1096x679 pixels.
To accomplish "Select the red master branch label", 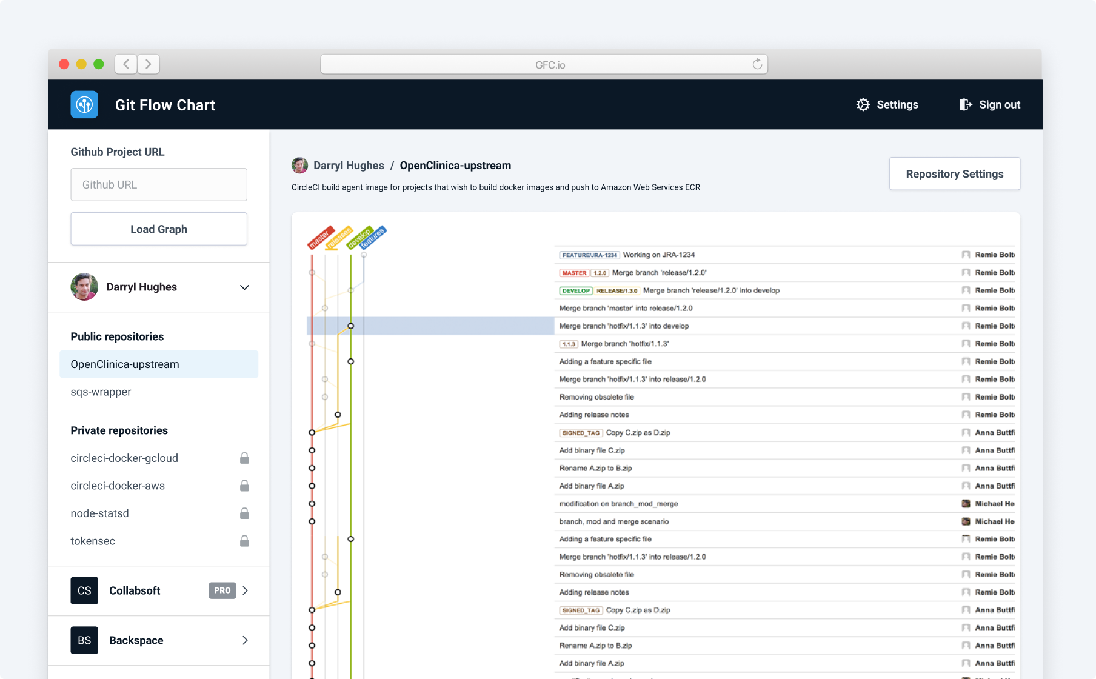I will 319,238.
